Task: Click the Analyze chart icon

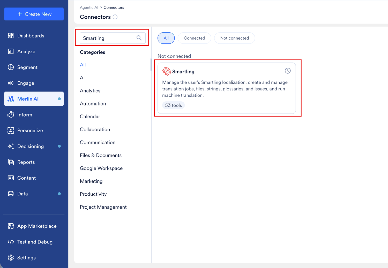Action: pos(11,51)
